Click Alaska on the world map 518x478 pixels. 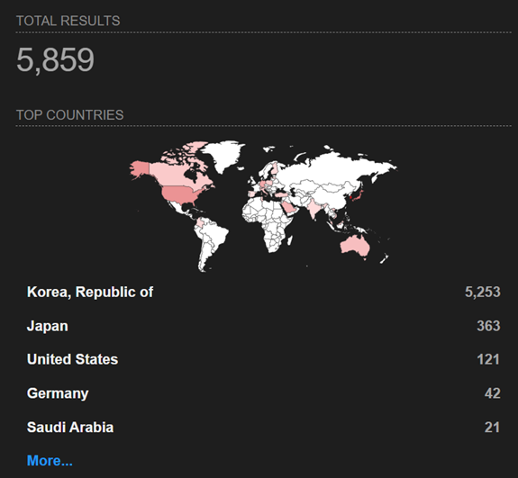click(140, 168)
